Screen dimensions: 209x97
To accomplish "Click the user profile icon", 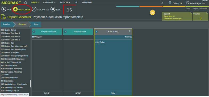I will coord(187,3).
